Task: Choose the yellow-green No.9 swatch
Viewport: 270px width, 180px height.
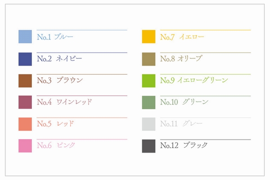Action: click(148, 81)
